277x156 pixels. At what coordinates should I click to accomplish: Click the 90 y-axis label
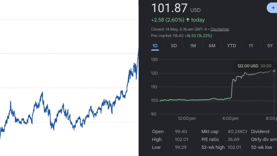pyautogui.click(x=154, y=114)
